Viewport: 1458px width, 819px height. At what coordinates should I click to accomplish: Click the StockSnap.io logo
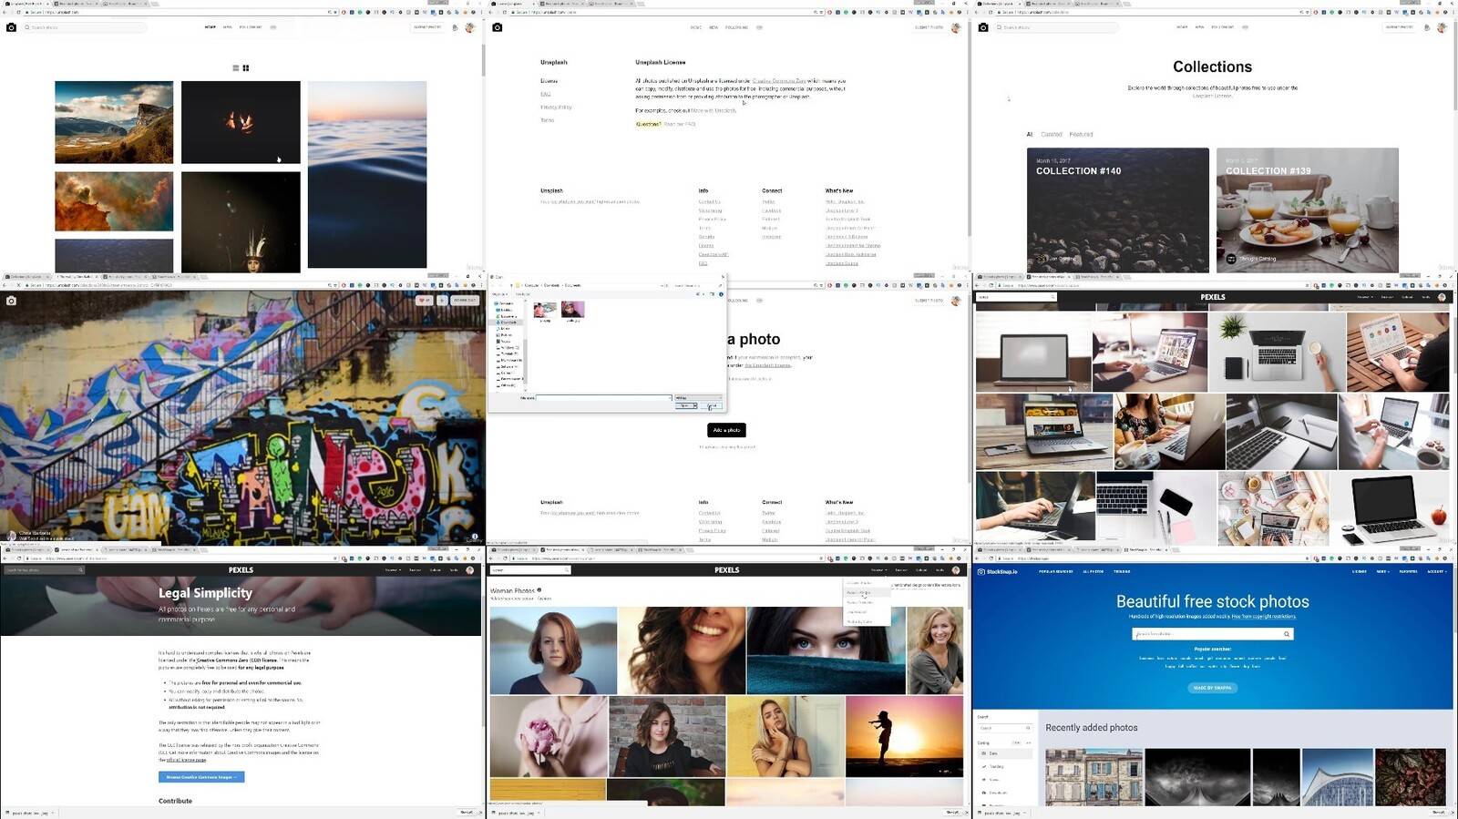(x=997, y=572)
